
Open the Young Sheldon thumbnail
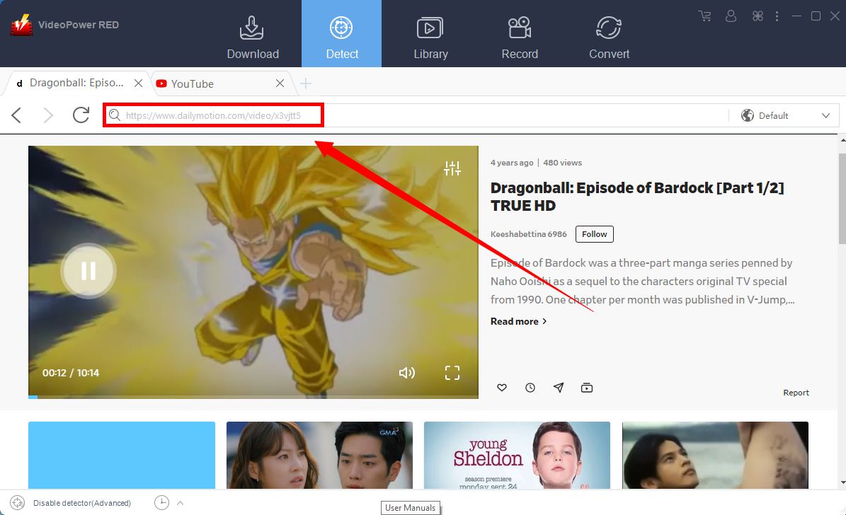coord(517,455)
